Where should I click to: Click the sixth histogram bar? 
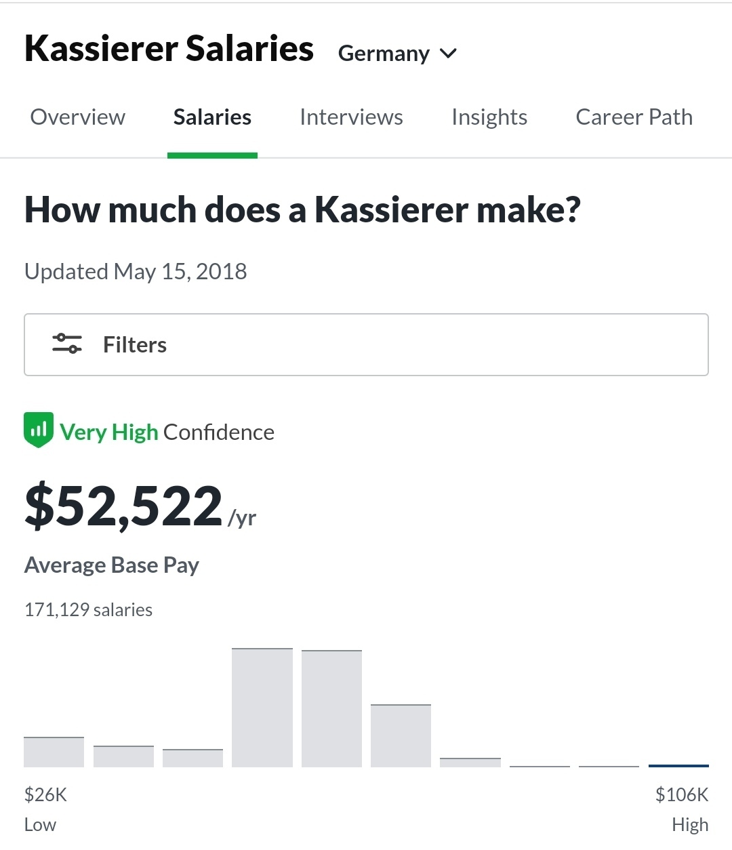coord(401,735)
